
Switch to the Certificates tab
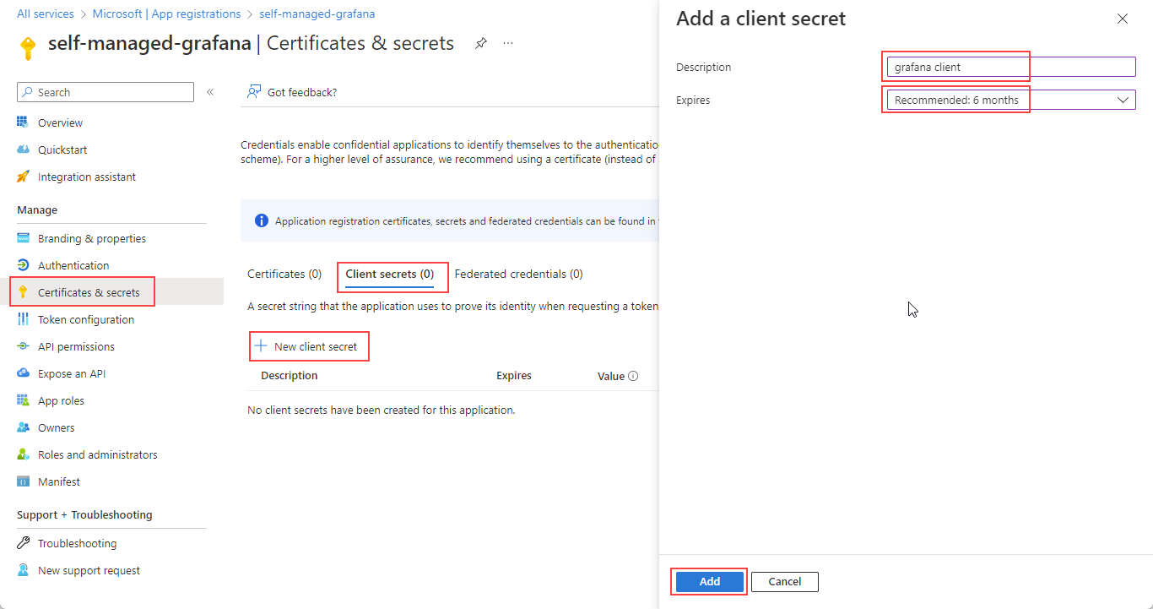[x=284, y=274]
